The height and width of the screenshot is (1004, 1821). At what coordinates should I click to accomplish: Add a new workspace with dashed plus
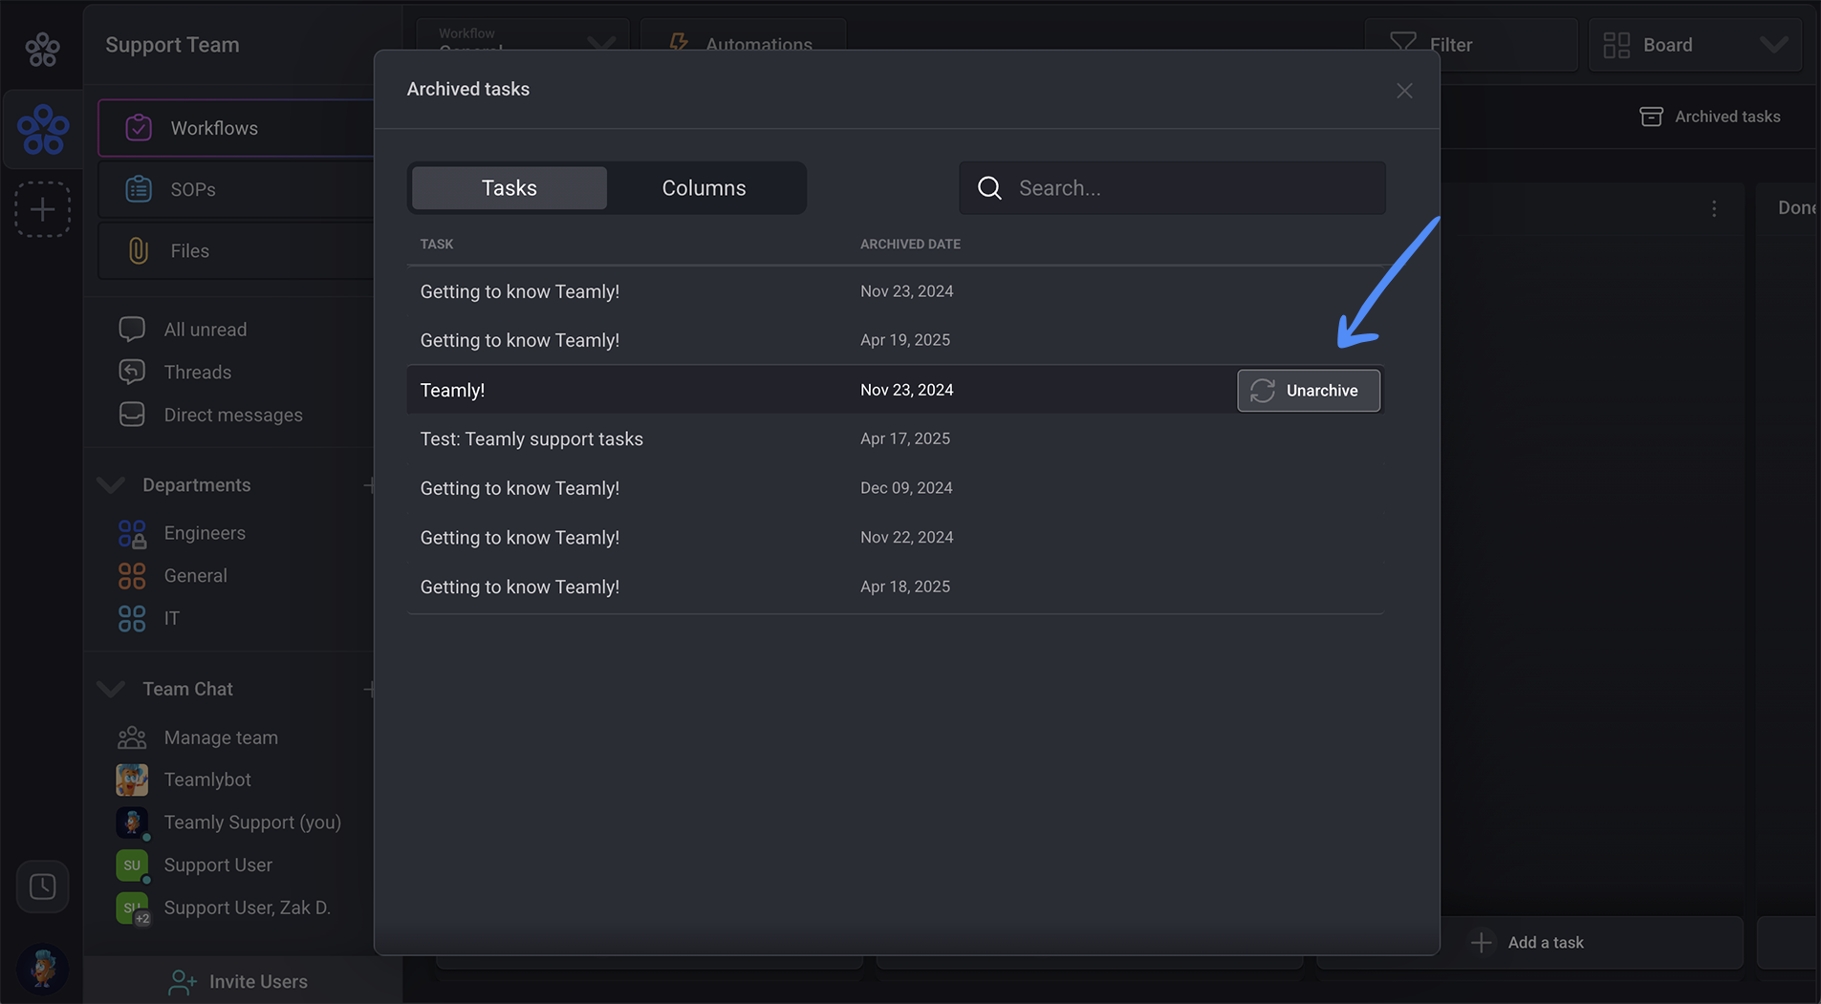(x=42, y=209)
